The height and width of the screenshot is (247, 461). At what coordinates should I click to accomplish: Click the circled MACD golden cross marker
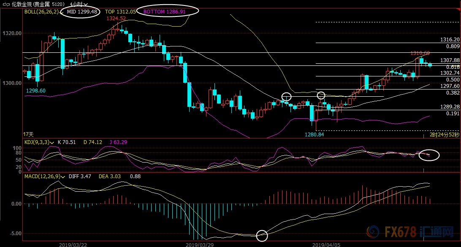point(262,236)
